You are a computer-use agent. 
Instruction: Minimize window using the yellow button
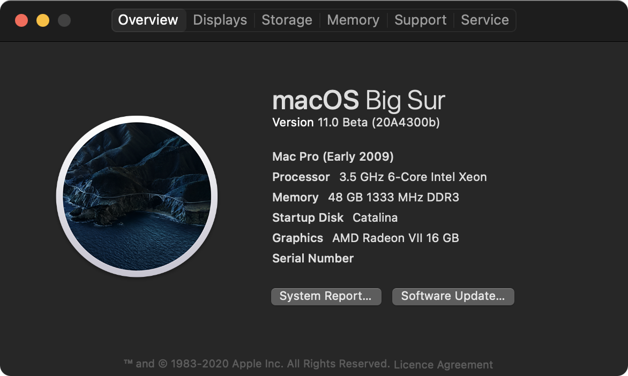point(43,21)
